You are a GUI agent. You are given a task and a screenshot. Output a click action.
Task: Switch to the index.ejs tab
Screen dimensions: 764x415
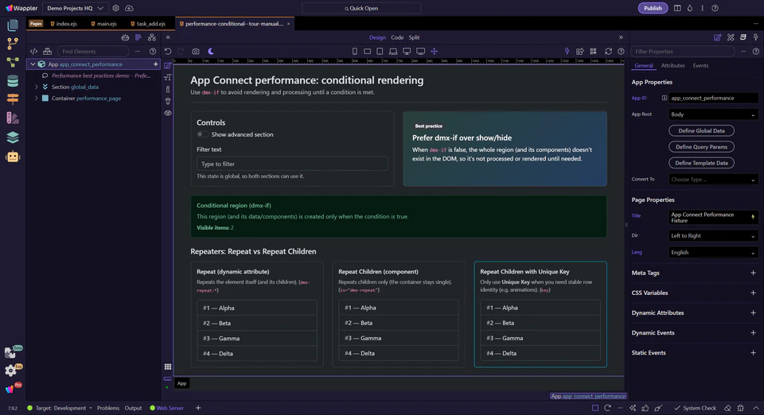pyautogui.click(x=64, y=23)
